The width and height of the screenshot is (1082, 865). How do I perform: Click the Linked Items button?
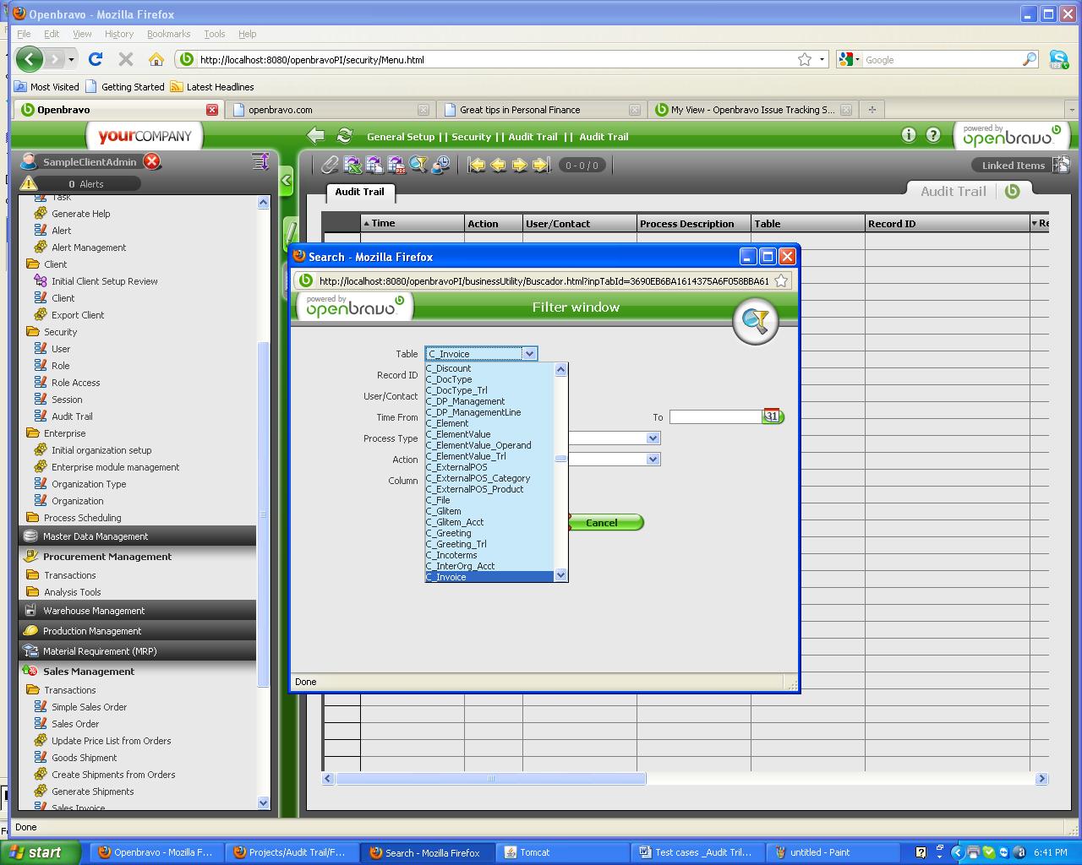click(x=1013, y=166)
